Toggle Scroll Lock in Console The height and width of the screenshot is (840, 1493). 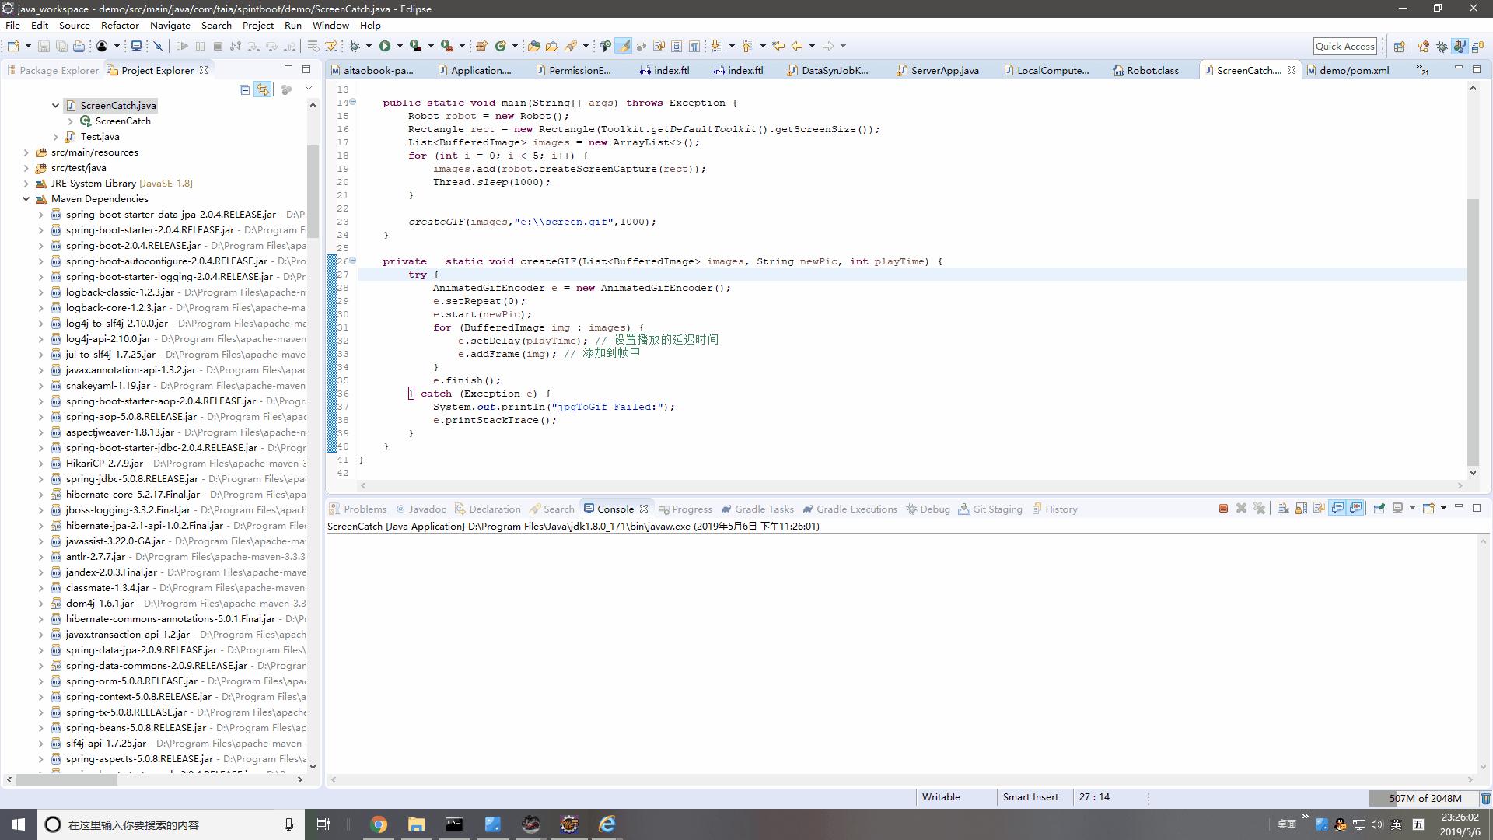[x=1301, y=509]
